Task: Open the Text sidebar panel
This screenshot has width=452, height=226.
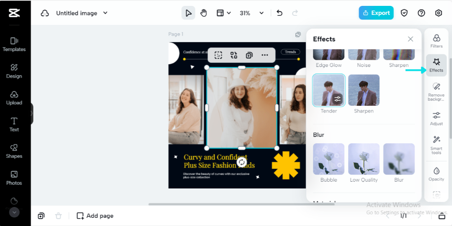Action: click(14, 125)
